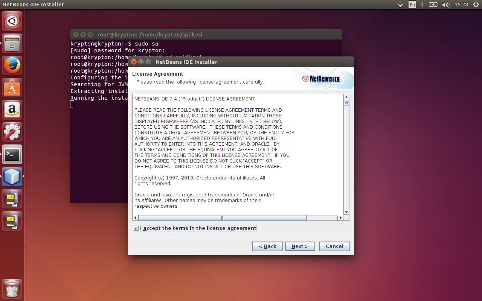Launch the Terminal from the launcher
482x301 pixels.
(12, 154)
